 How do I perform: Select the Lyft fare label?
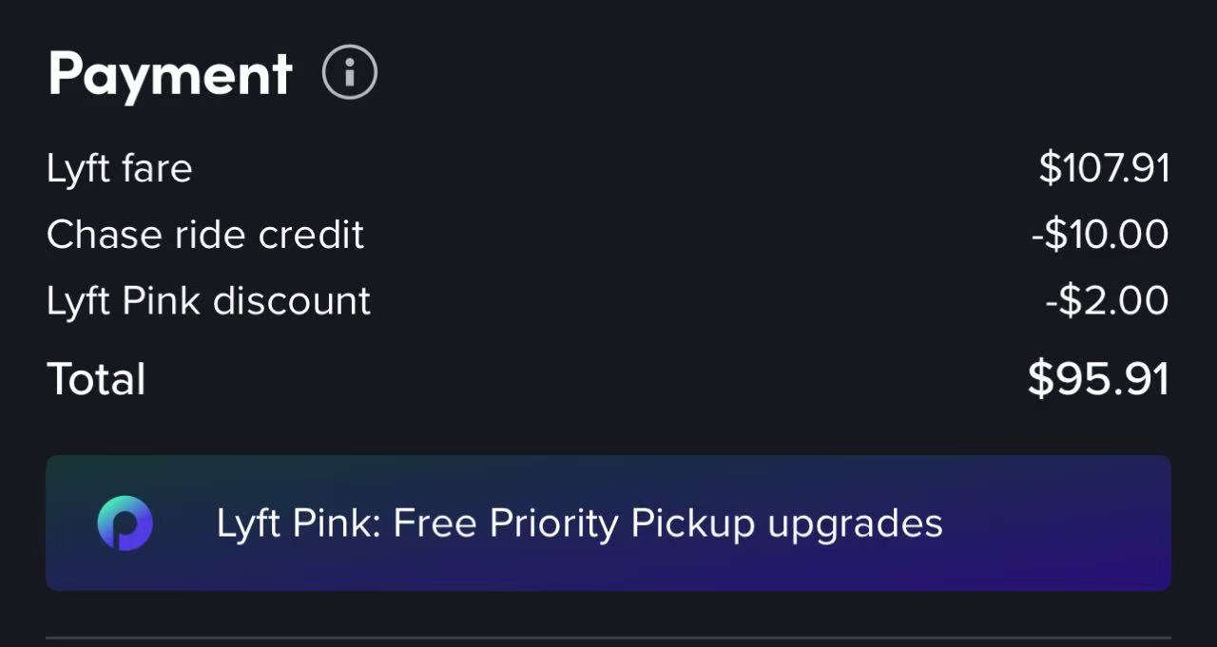[x=120, y=169]
